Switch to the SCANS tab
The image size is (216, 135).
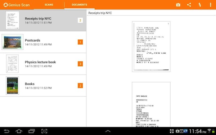[49, 5]
